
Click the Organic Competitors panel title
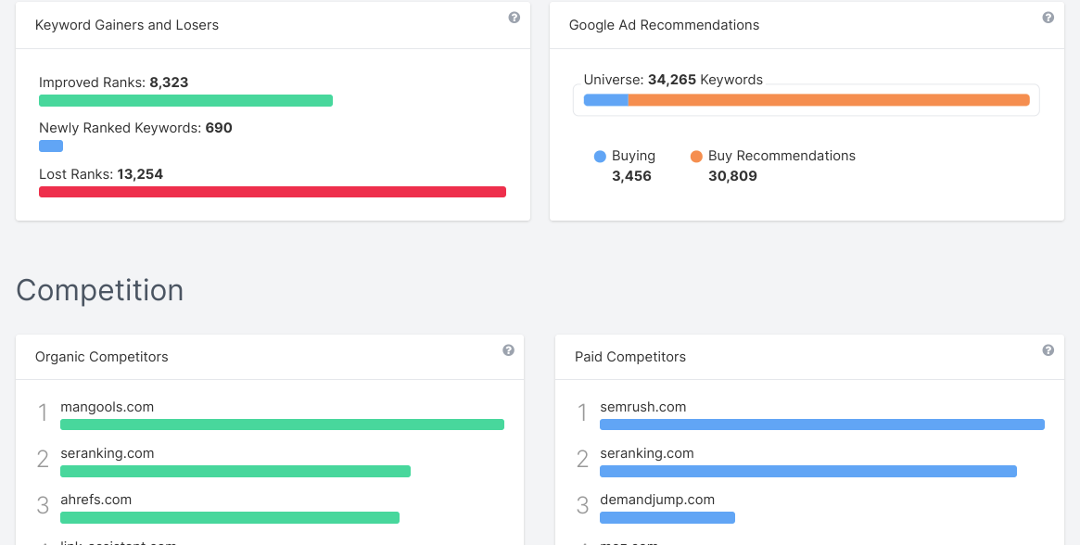point(101,357)
